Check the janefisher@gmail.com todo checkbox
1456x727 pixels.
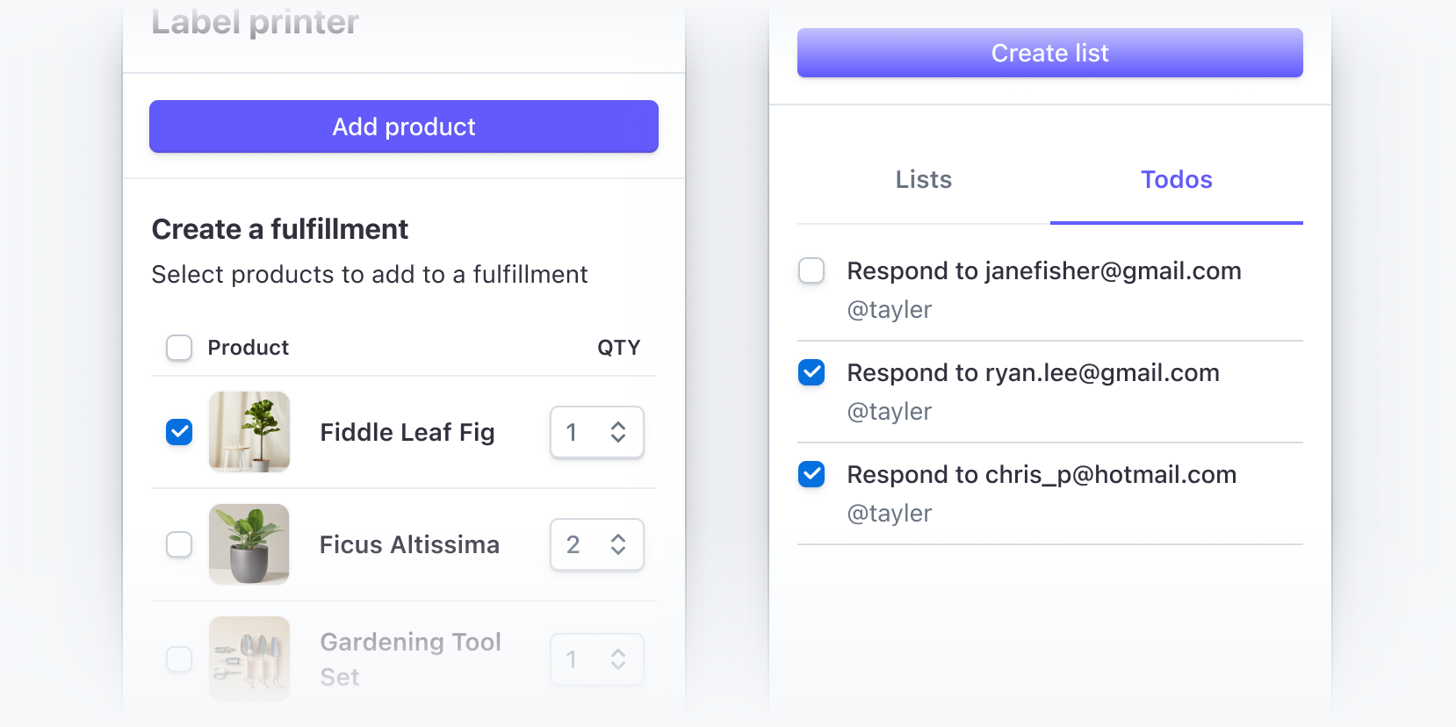pos(811,270)
